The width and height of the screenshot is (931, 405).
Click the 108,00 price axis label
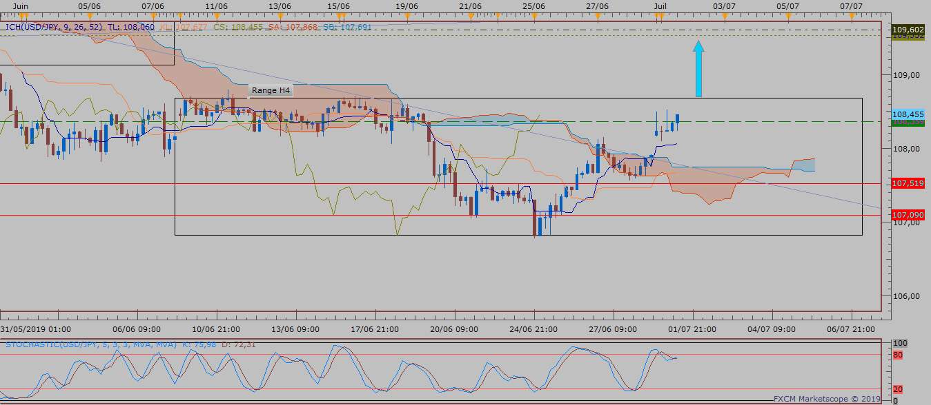(905, 149)
